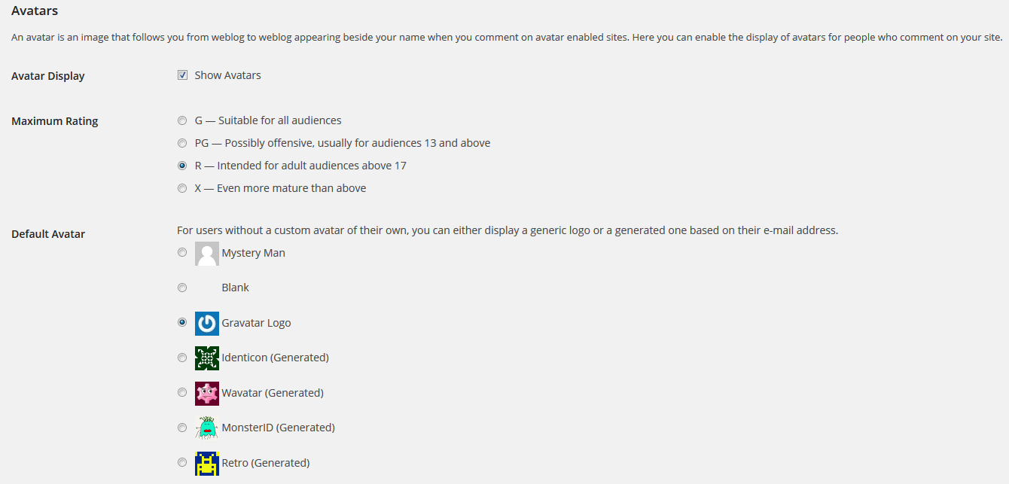This screenshot has width=1009, height=484.
Task: Click the green Identicon avatar image
Action: pyautogui.click(x=207, y=358)
